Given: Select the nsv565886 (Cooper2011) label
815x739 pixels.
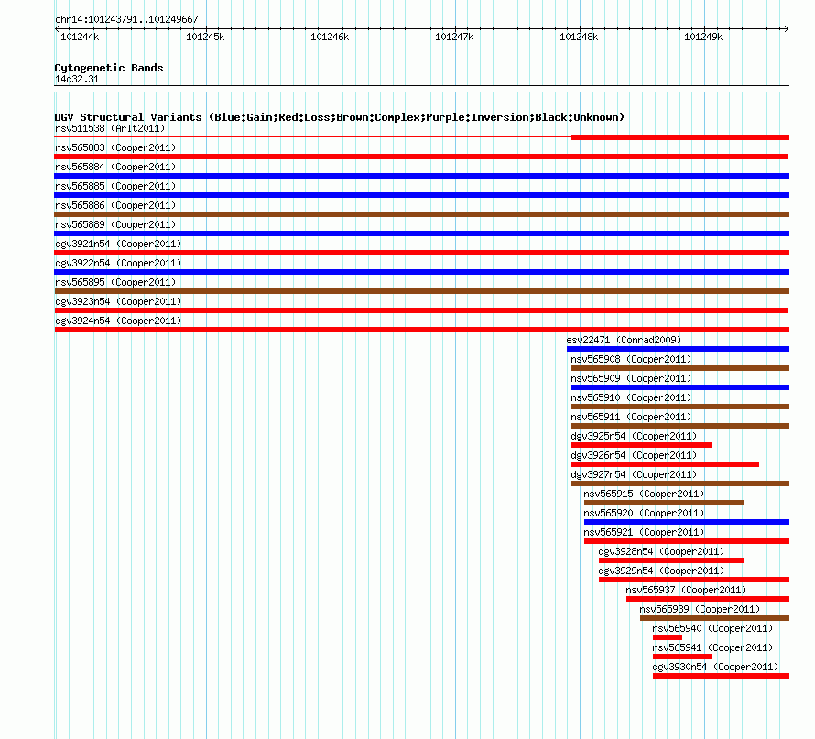Looking at the screenshot, I should click(x=115, y=205).
